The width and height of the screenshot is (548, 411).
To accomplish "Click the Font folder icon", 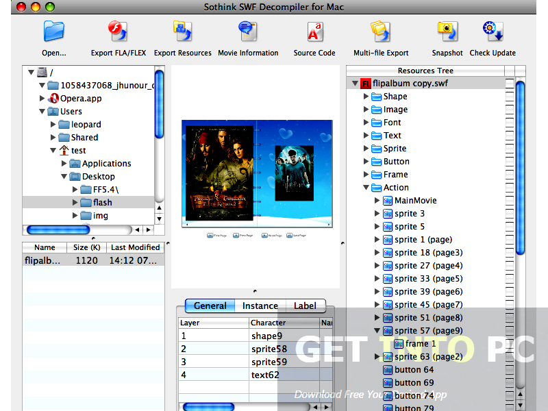I will pyautogui.click(x=376, y=123).
